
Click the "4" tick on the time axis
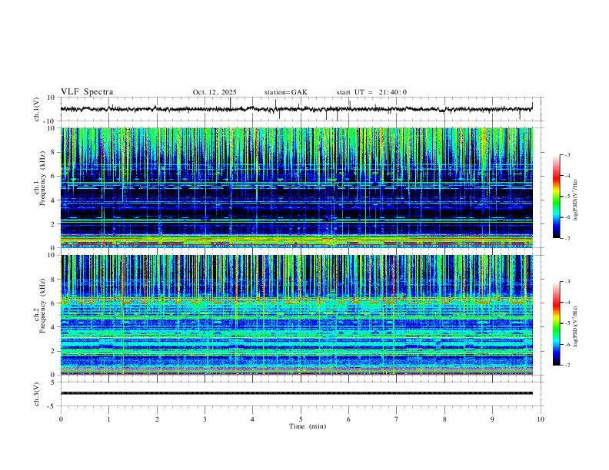(x=252, y=419)
